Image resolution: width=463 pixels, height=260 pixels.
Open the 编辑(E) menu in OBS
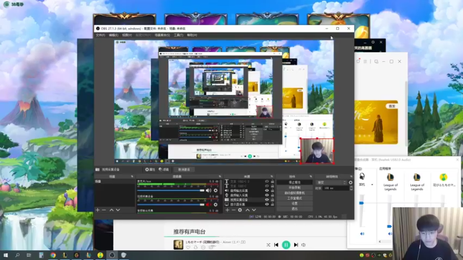(x=113, y=35)
